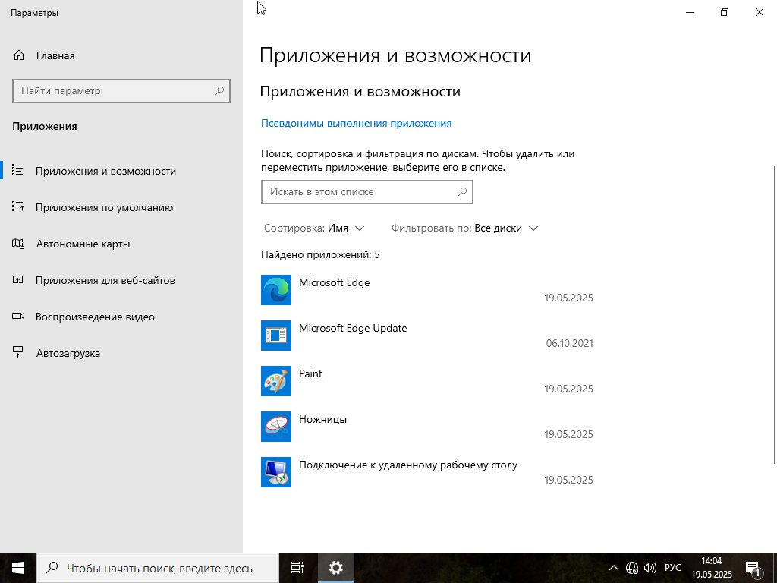
Task: Click the Воспроизведение видео camera icon
Action: (18, 317)
